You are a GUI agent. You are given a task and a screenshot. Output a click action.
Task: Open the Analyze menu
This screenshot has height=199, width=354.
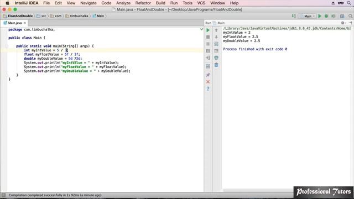123,3
